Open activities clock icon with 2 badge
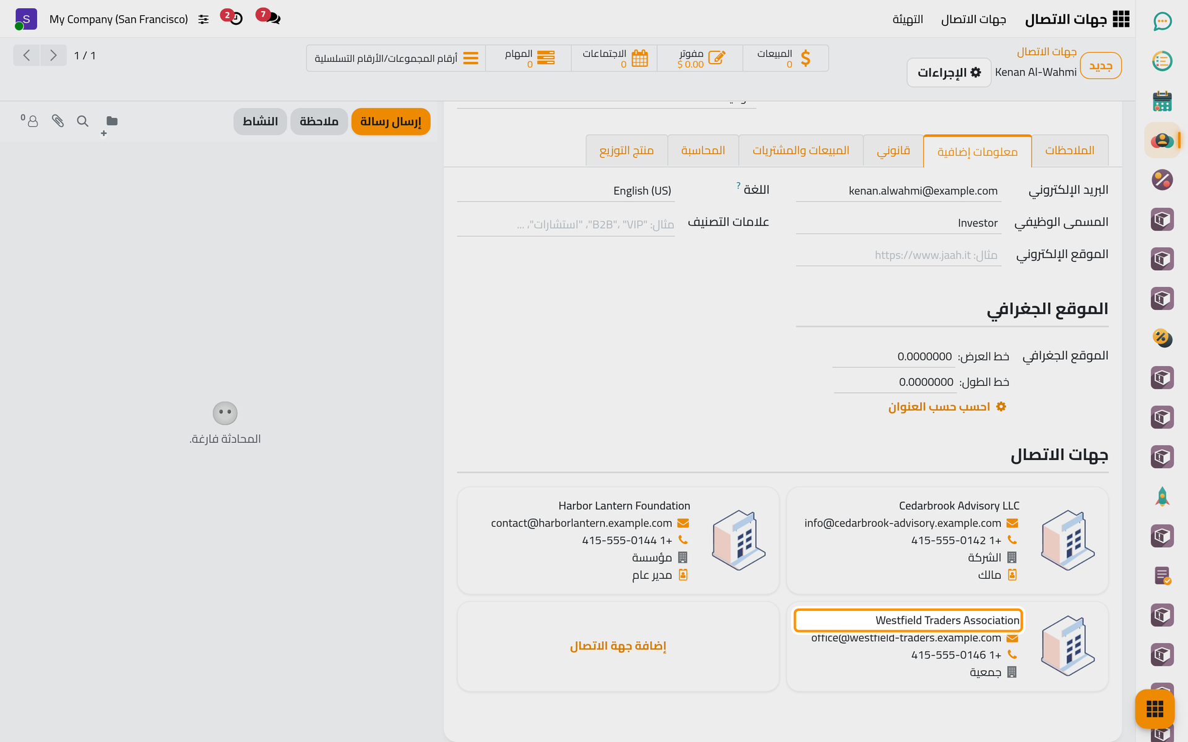The width and height of the screenshot is (1188, 742). click(233, 17)
